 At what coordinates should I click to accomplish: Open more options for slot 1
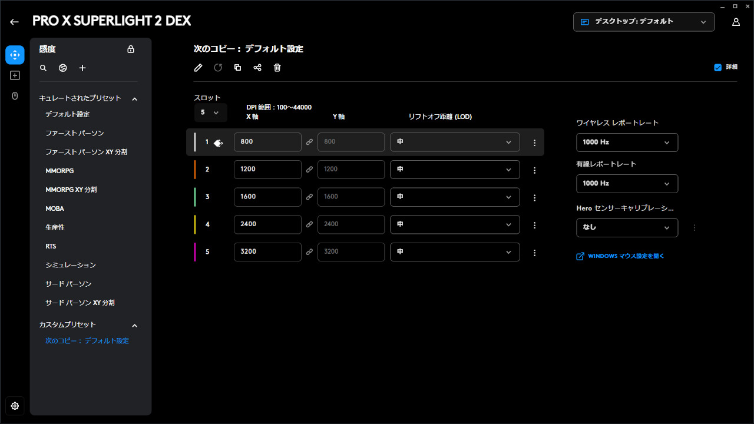click(535, 143)
